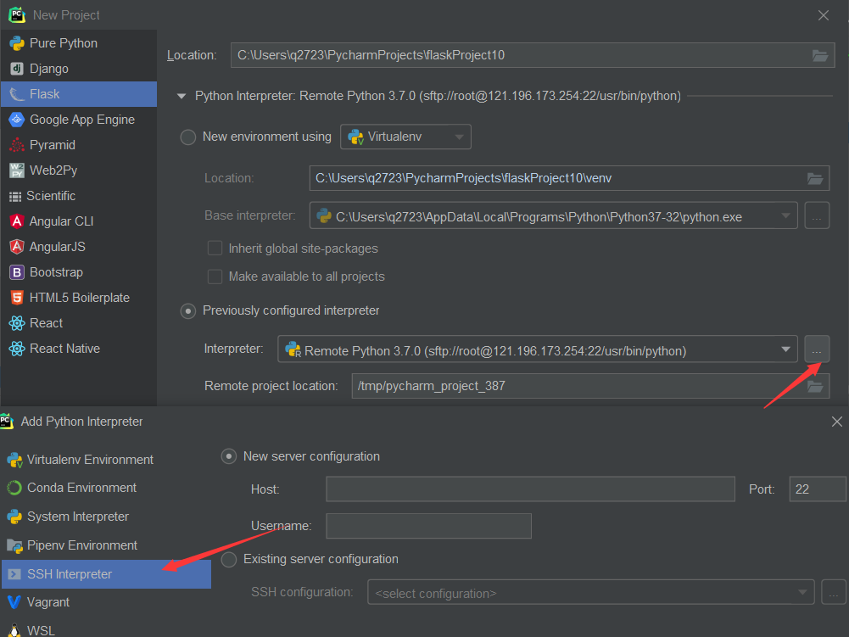Click the Web2Py icon

(17, 170)
